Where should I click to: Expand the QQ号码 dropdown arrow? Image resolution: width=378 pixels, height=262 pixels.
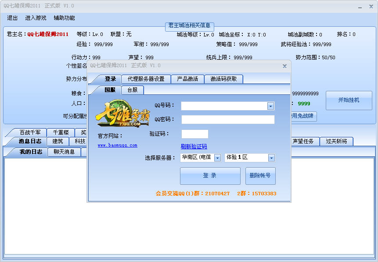tap(270, 106)
